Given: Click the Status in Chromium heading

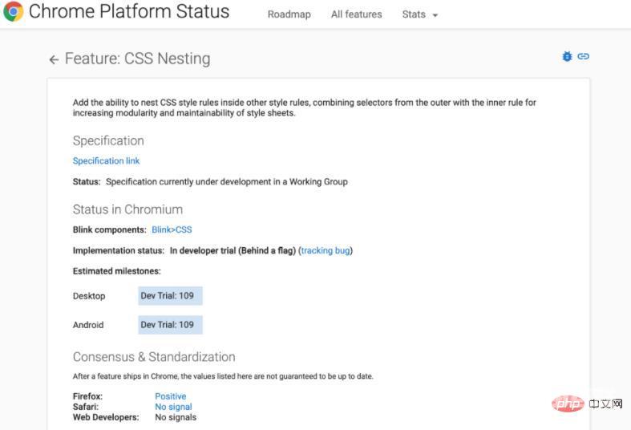Looking at the screenshot, I should (x=127, y=209).
